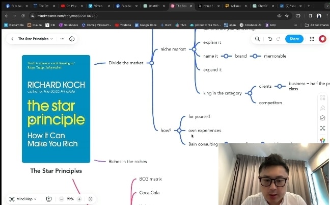Select the 'own experiences' topic
The image size is (330, 205).
(x=205, y=131)
